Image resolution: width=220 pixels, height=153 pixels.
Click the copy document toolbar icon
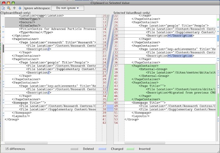pos(3,8)
